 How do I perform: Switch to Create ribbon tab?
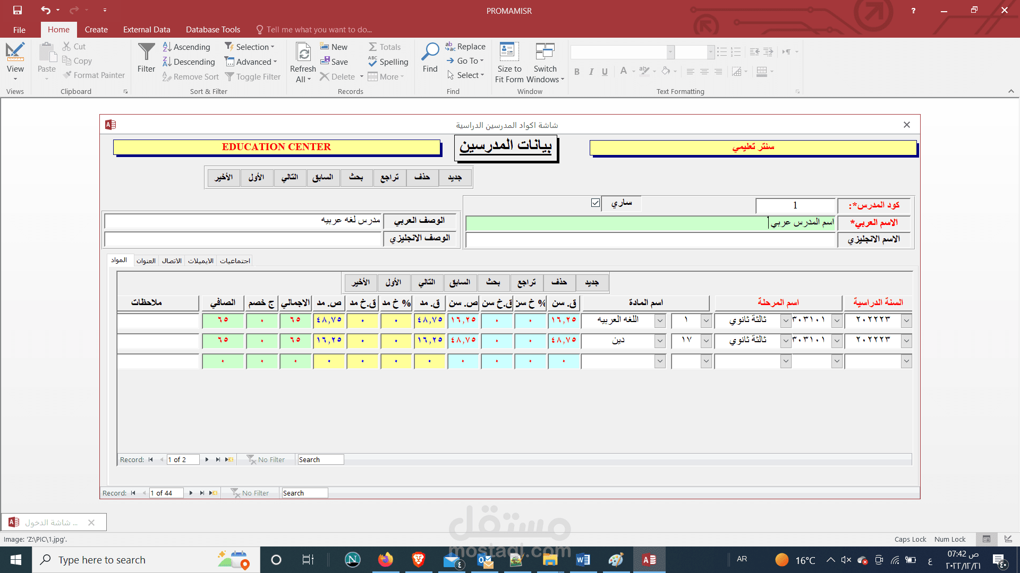point(96,30)
